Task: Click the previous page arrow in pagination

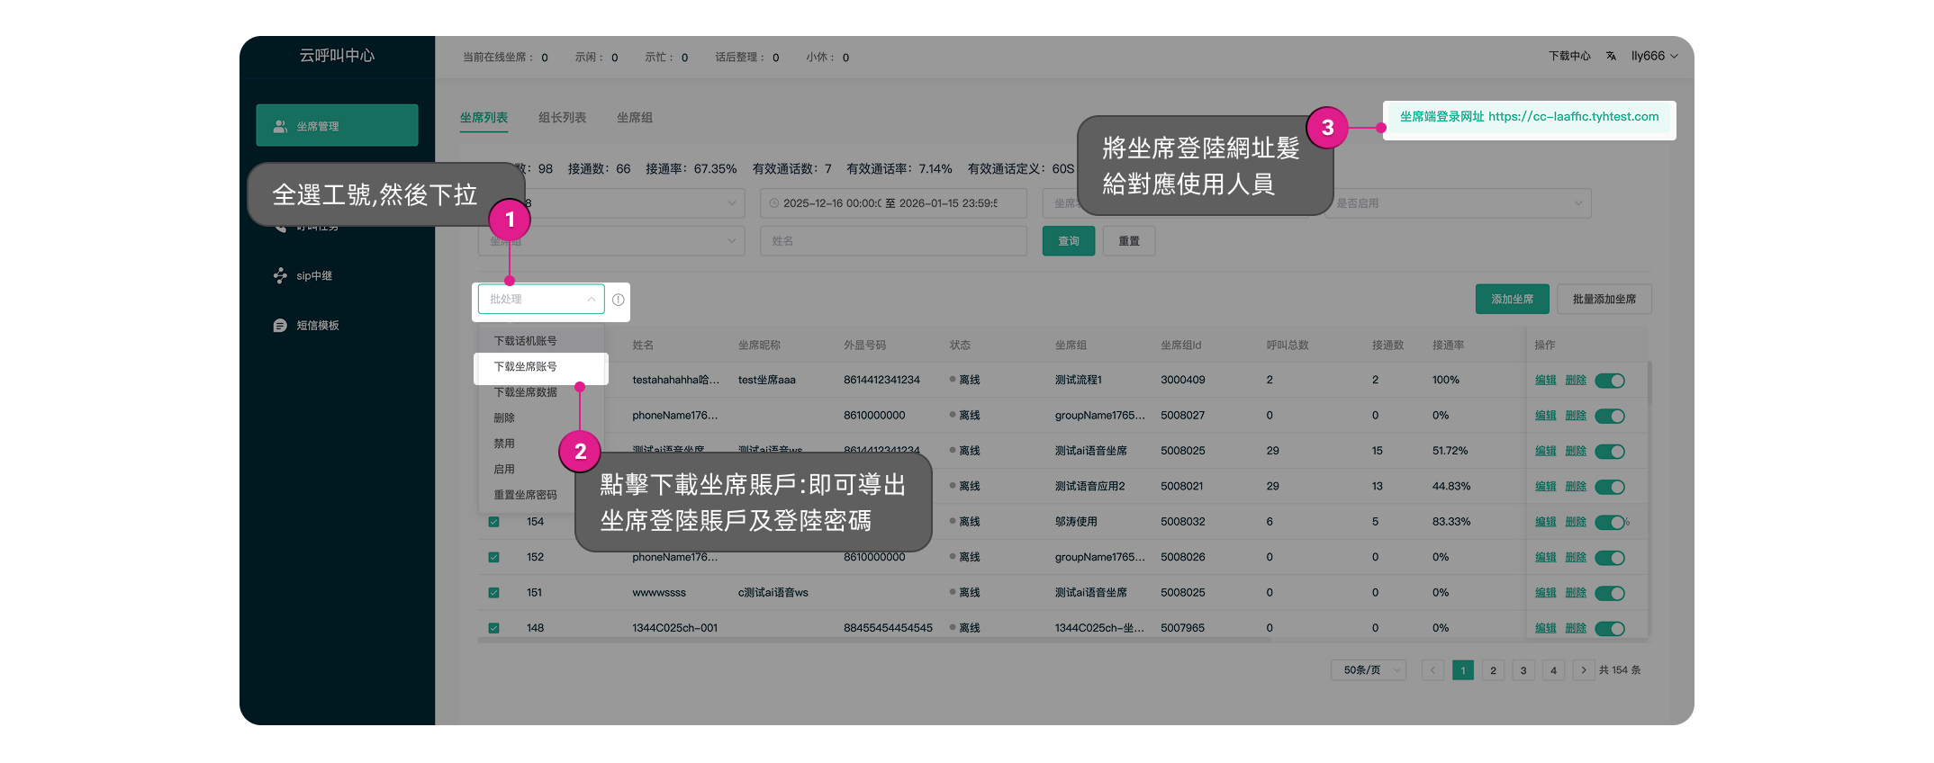Action: click(1432, 670)
